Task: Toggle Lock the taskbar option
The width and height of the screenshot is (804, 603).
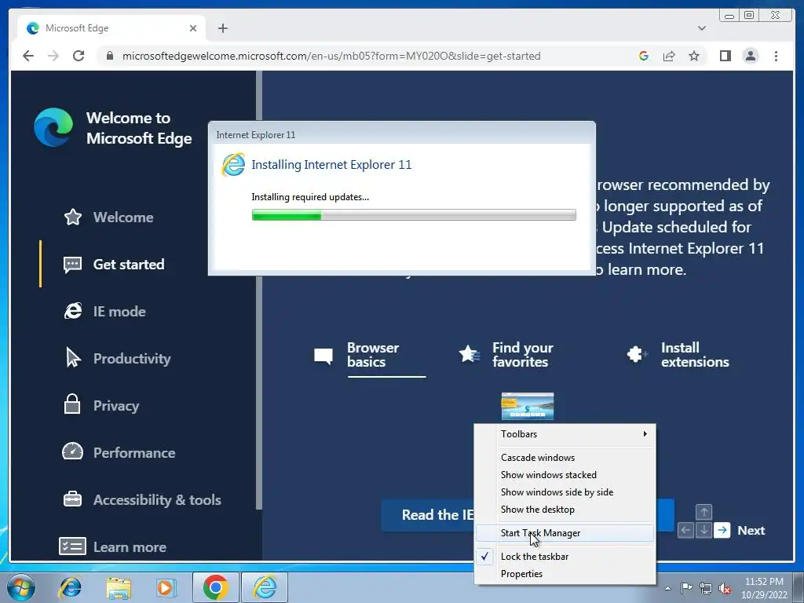Action: click(565, 557)
